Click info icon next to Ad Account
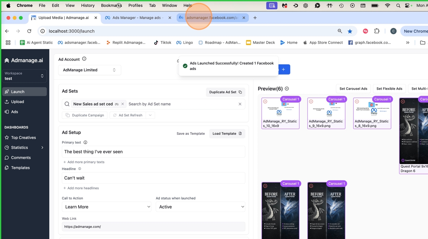This screenshot has width=428, height=239. [84, 59]
